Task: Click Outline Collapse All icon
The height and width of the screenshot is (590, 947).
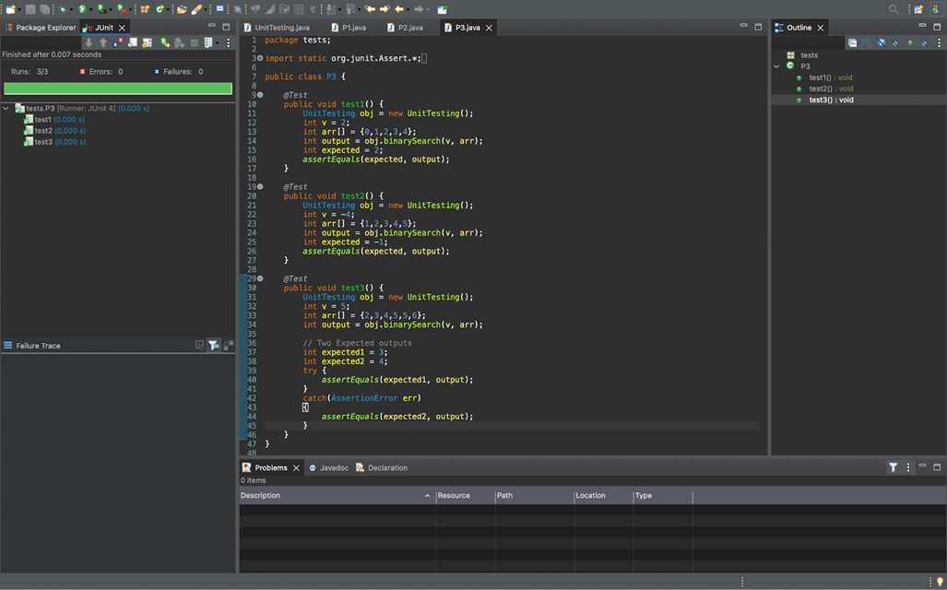Action: 852,43
